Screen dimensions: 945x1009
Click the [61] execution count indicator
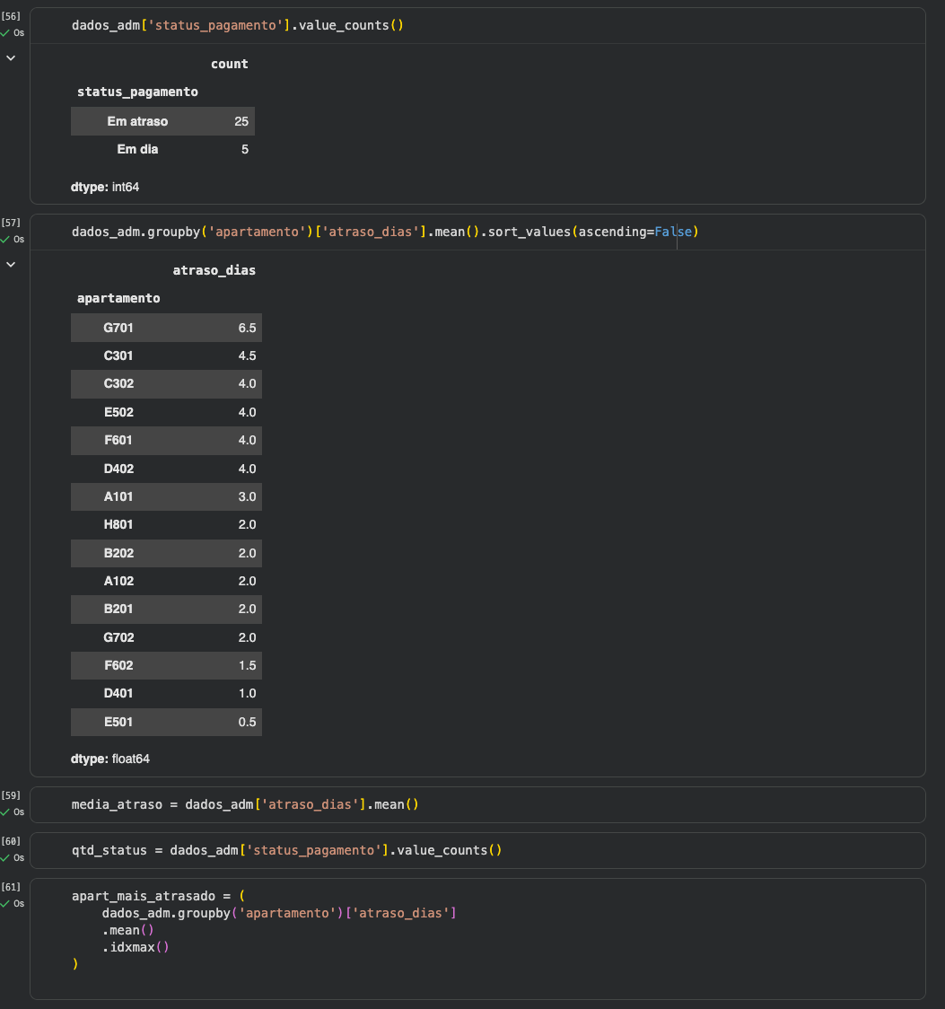tap(11, 887)
